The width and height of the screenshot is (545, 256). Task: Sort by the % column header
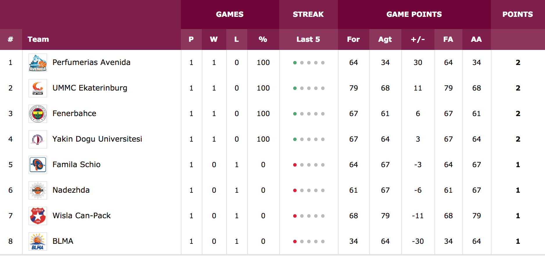[x=263, y=39]
